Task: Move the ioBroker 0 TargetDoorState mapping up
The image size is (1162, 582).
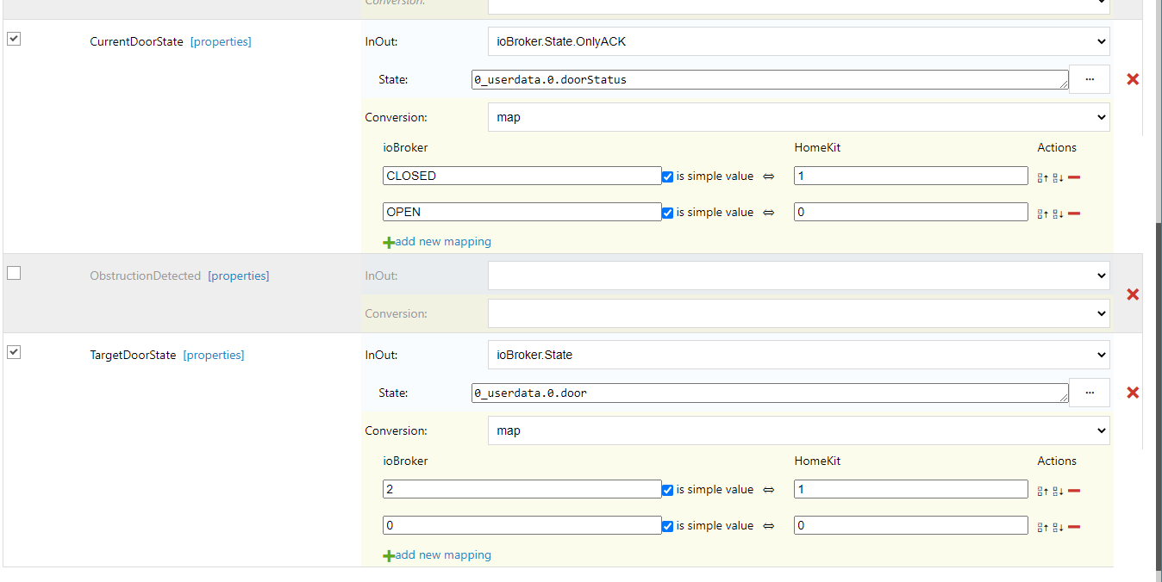Action: [x=1043, y=527]
